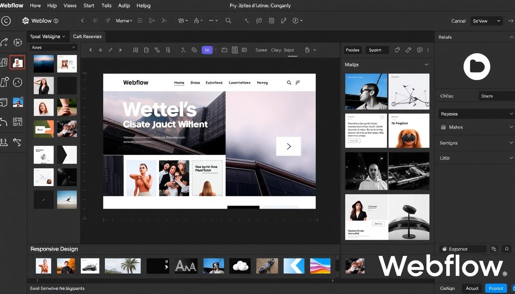Click the palette circle icon beside Syrein tab
The image size is (515, 294).
pyautogui.click(x=397, y=50)
